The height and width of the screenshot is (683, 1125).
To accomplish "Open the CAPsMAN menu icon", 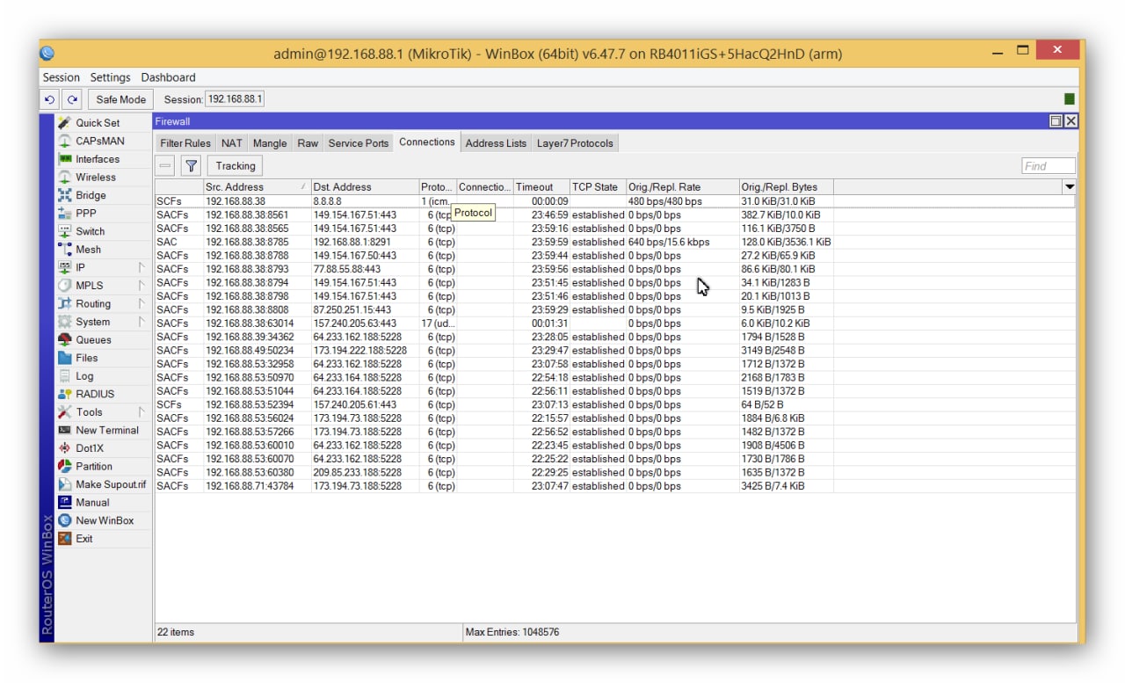I will coord(64,141).
